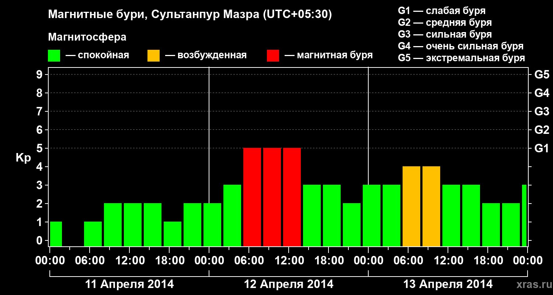The width and height of the screenshot is (553, 295).
Task: Click the 12:00 tick label above 11 Апреля
Action: click(x=129, y=260)
